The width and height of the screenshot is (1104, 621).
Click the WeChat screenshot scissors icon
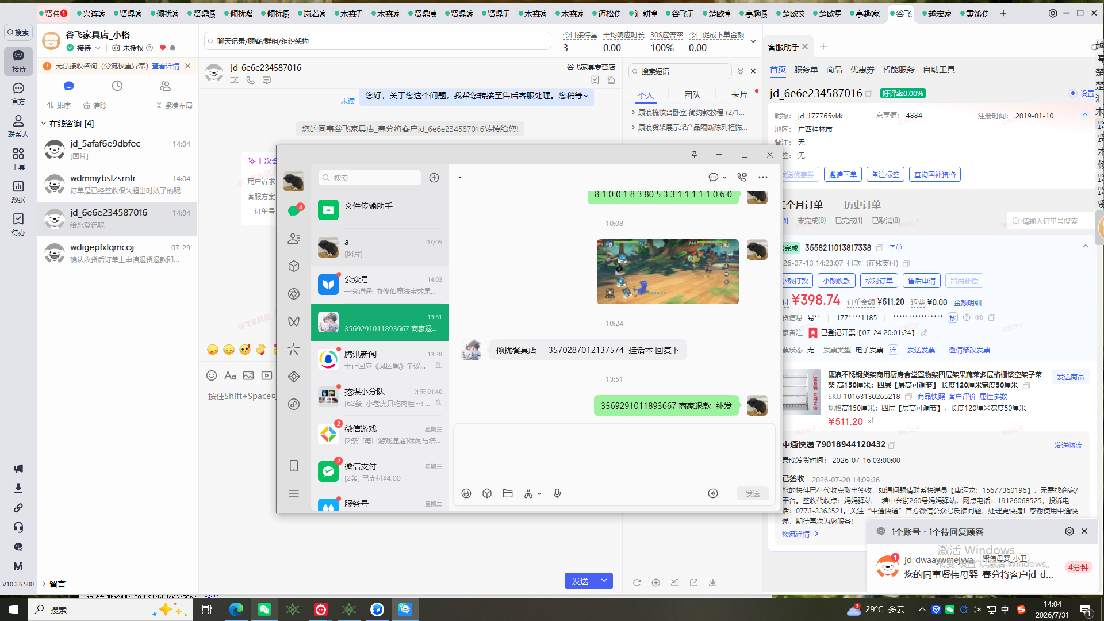coord(528,493)
